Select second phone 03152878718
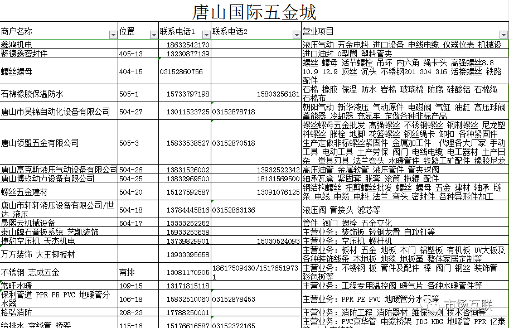This screenshot has width=509, height=328. [x=256, y=112]
